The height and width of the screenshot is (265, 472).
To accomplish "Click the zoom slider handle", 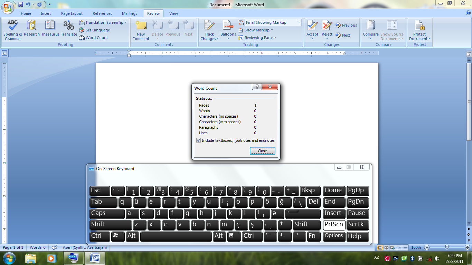I will pos(447,247).
